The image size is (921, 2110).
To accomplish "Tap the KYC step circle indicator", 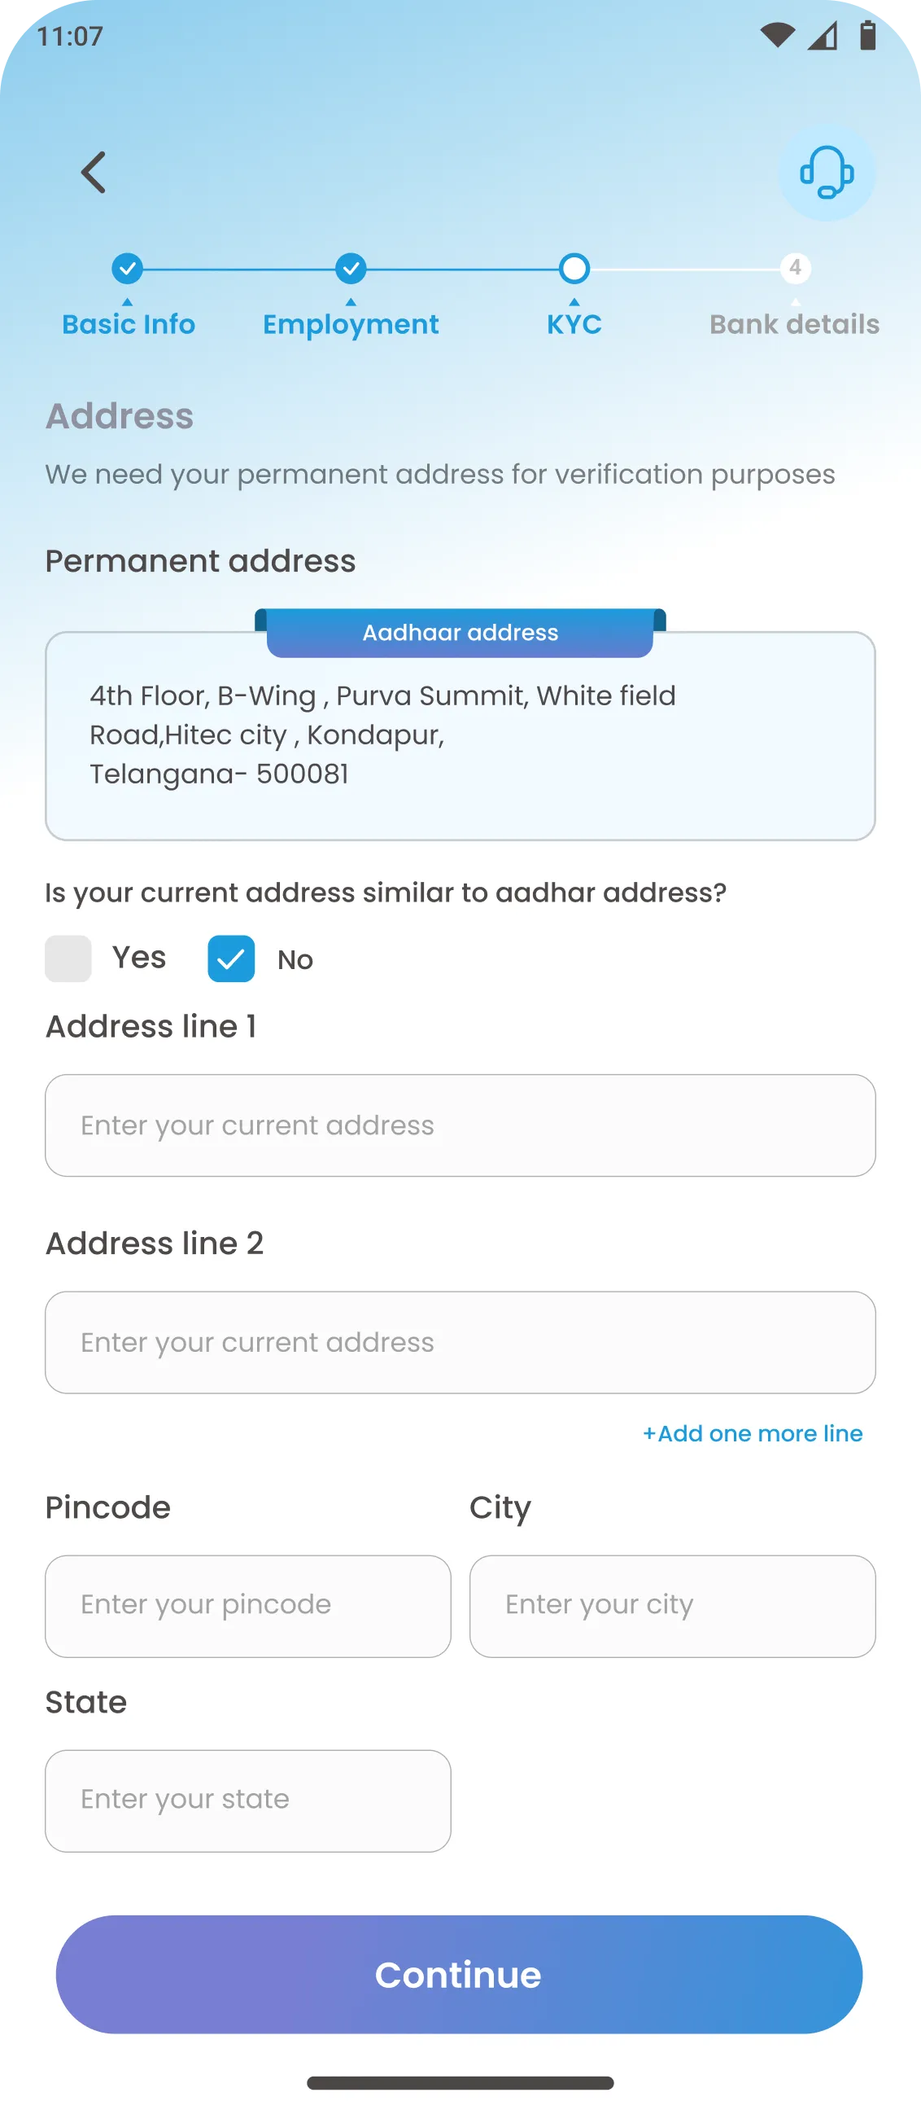I will 574,269.
